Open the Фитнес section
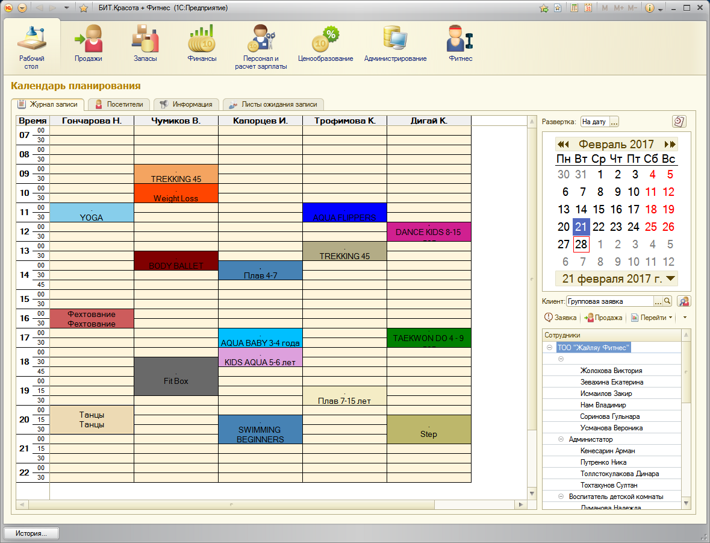 (460, 44)
